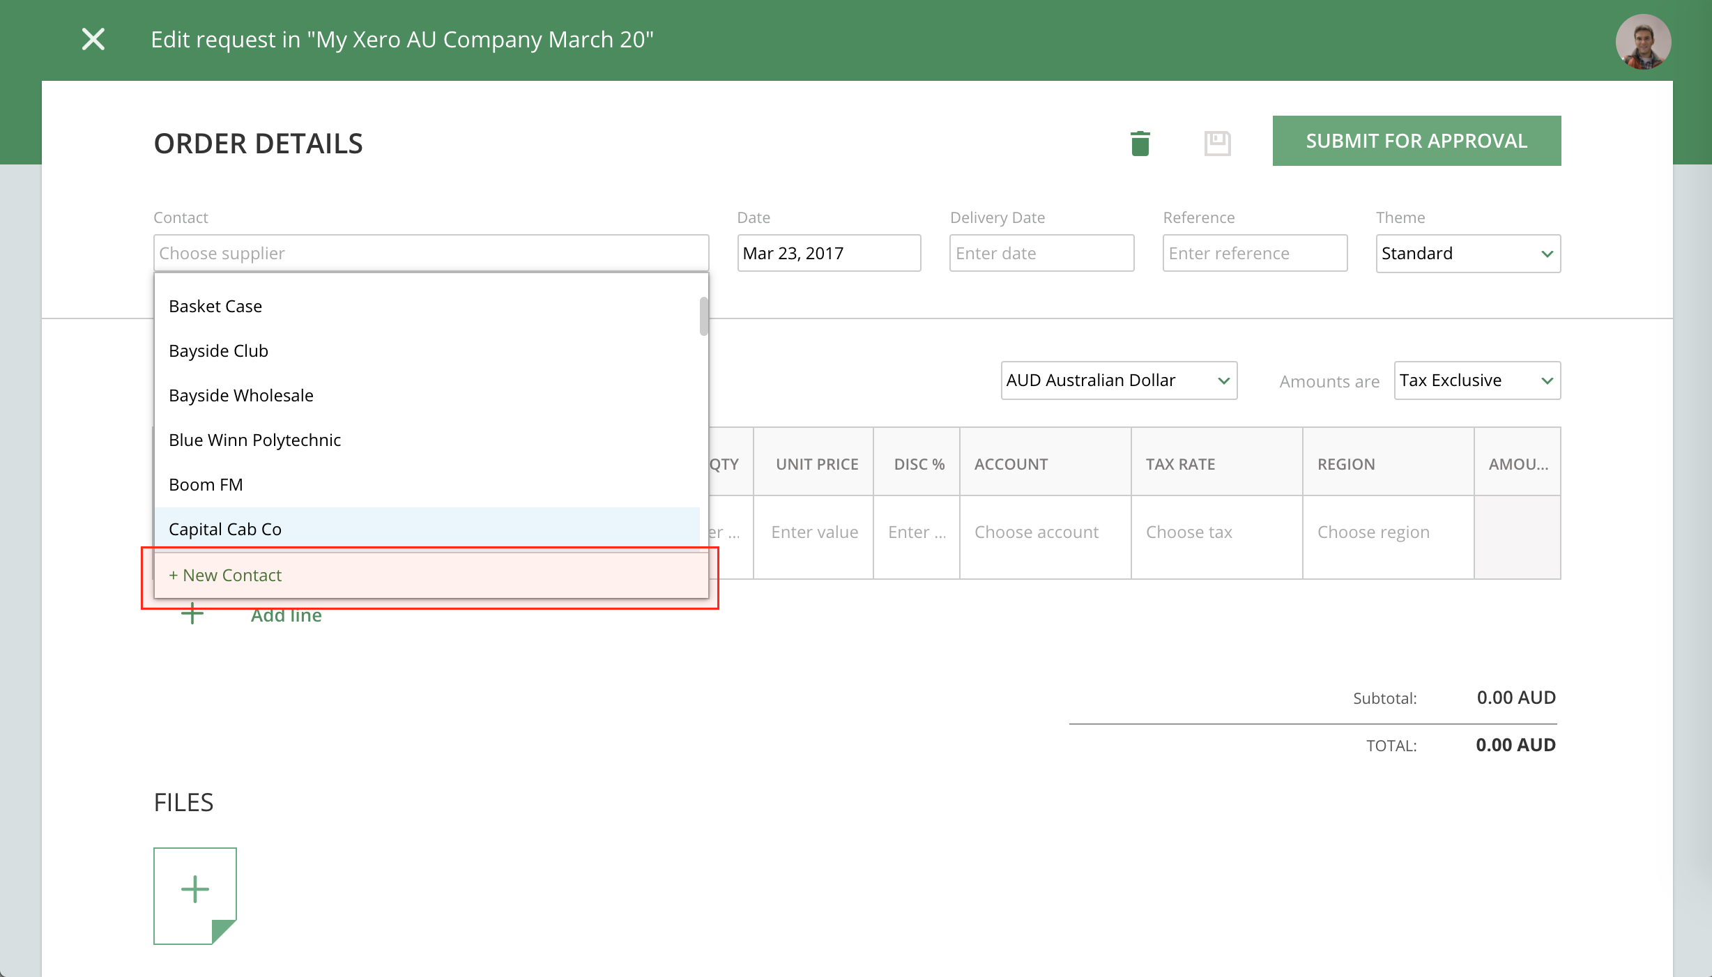The image size is (1712, 977).
Task: Select Basket Case from supplier list
Action: click(215, 307)
